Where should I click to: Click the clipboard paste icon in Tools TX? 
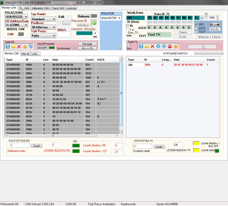point(175,46)
